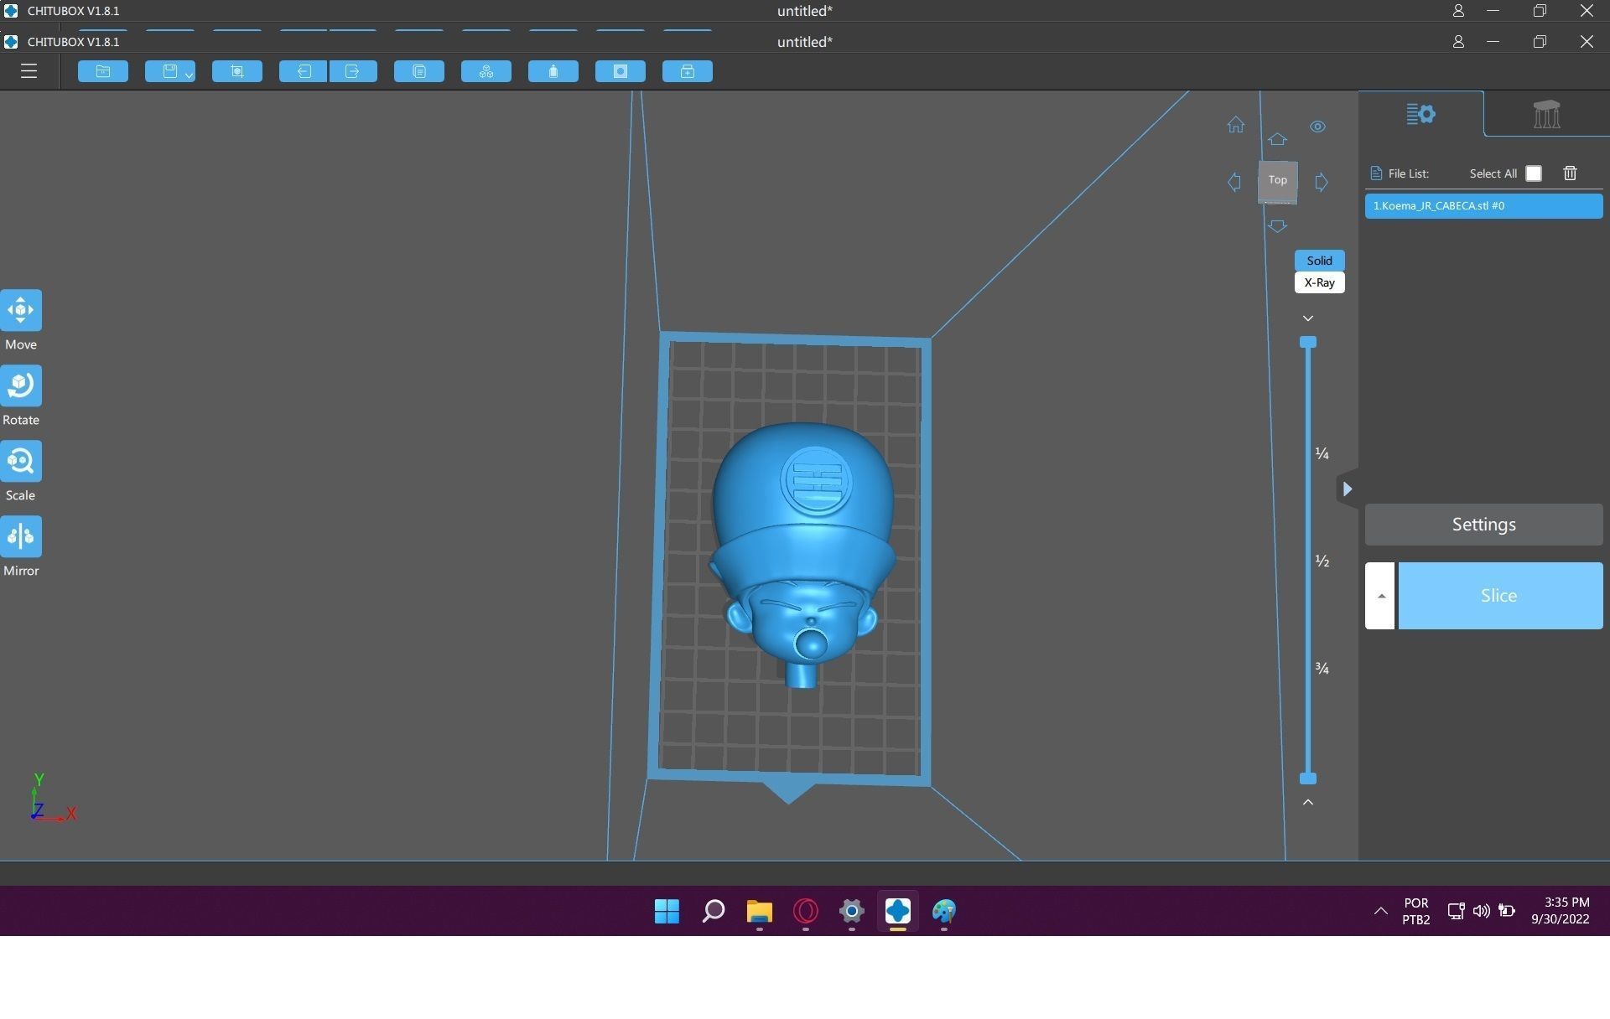Click the copy model toolbar icon

click(x=419, y=71)
